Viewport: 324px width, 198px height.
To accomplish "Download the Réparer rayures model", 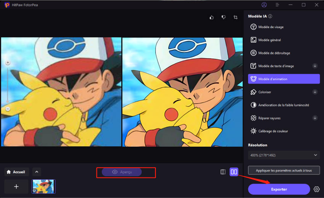I will tap(315, 118).
